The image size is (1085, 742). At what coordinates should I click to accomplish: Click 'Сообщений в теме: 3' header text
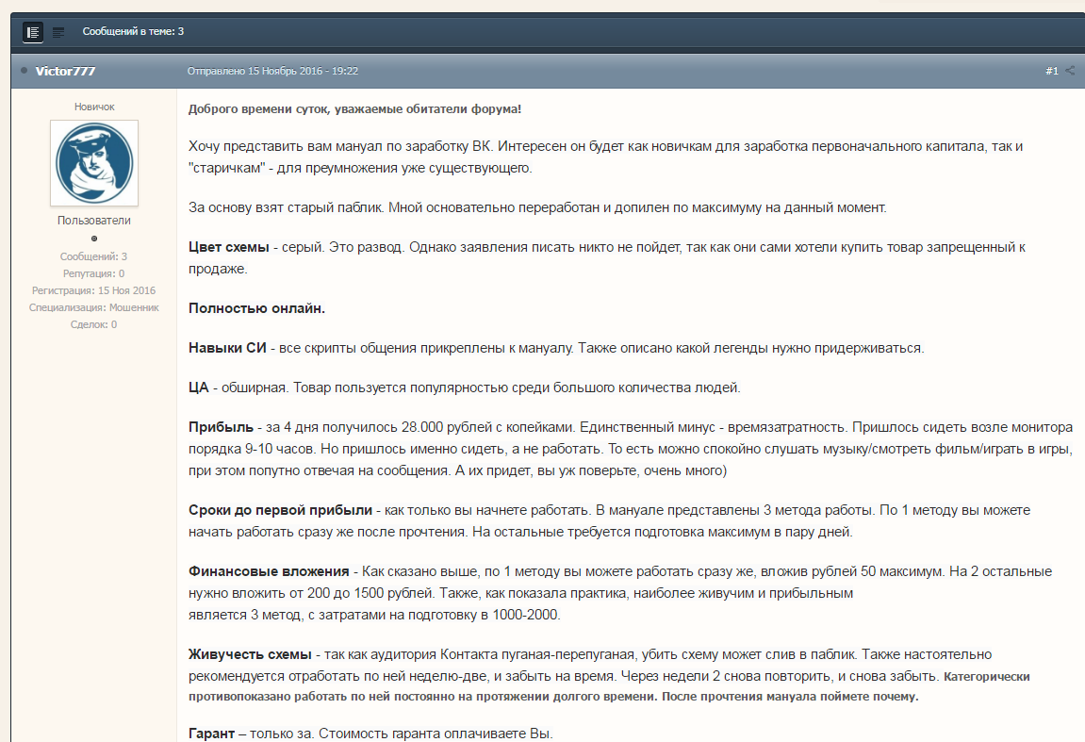(134, 31)
